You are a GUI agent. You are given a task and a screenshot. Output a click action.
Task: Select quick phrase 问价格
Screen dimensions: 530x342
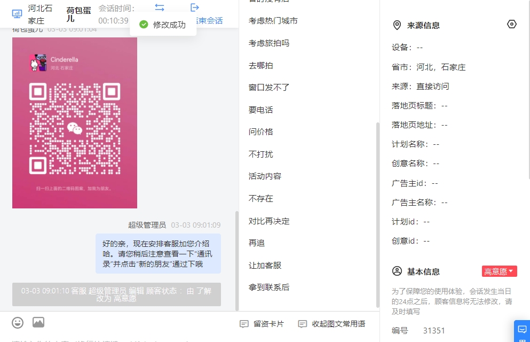[260, 132]
